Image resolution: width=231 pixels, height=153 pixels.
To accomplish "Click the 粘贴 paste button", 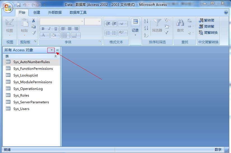I will click(24, 28).
